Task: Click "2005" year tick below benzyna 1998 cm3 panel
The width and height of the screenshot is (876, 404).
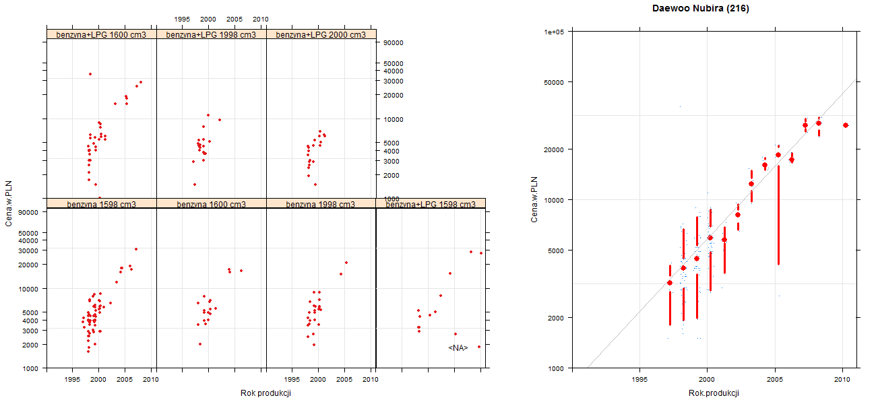Action: click(344, 380)
